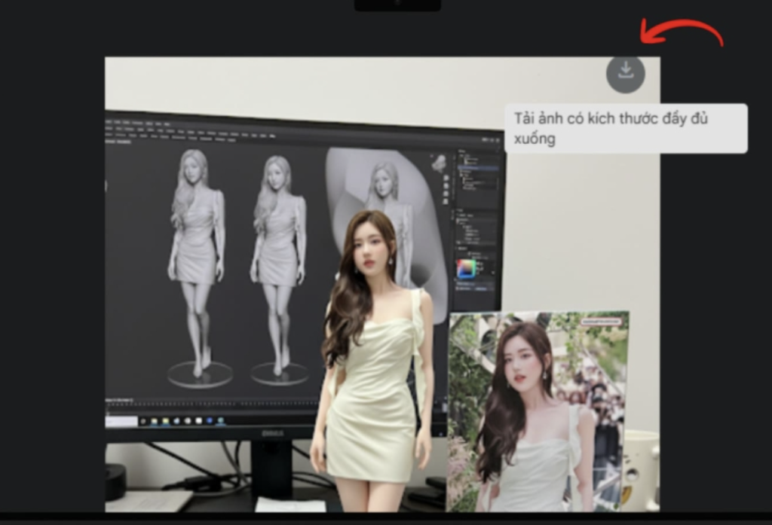Image resolution: width=772 pixels, height=525 pixels.
Task: Click the dark pill at top center
Action: 397,5
